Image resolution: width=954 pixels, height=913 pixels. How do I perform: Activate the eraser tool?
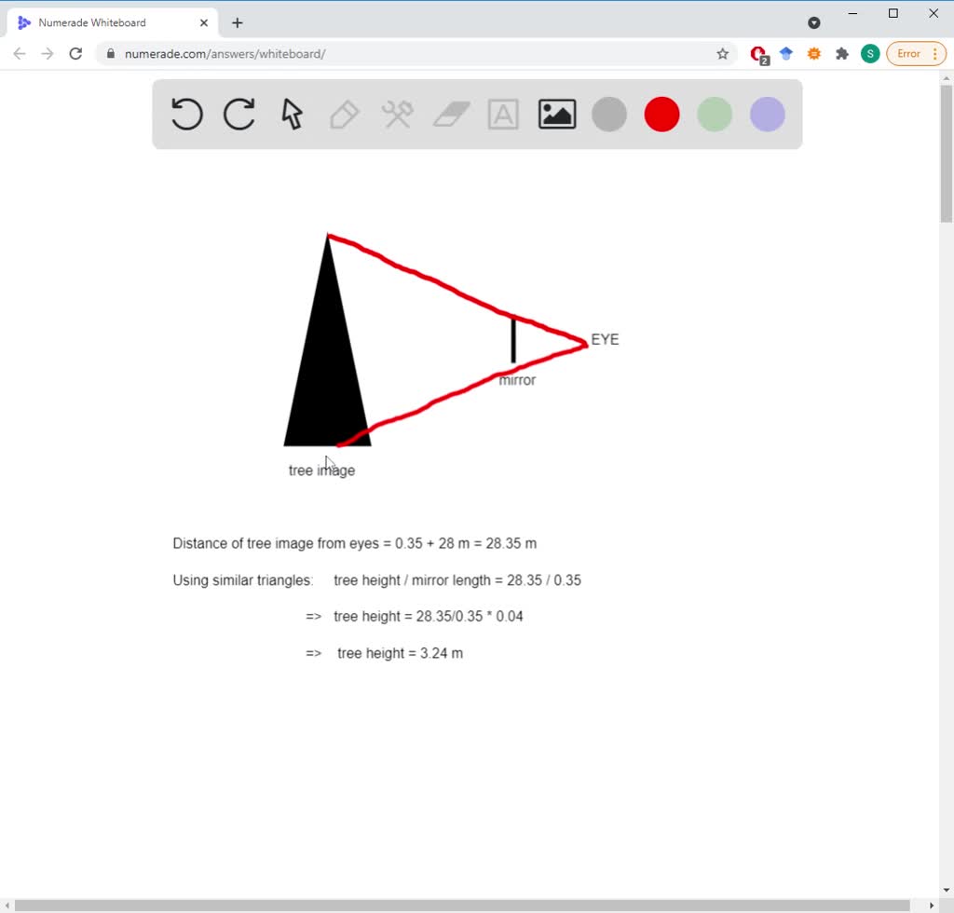(x=450, y=114)
